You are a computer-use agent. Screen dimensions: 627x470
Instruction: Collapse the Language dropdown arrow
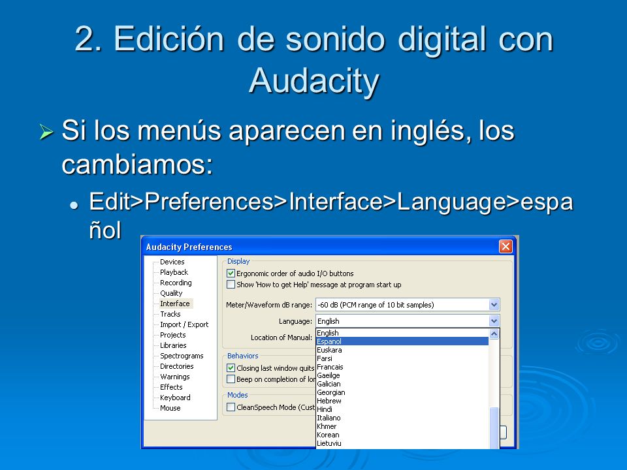494,321
